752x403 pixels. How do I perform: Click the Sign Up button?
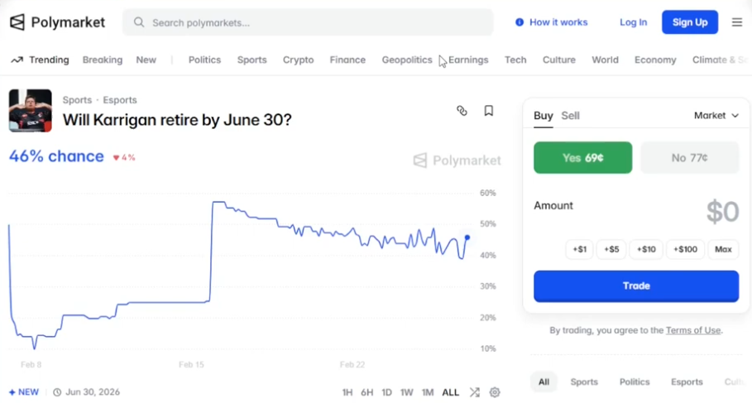click(690, 22)
